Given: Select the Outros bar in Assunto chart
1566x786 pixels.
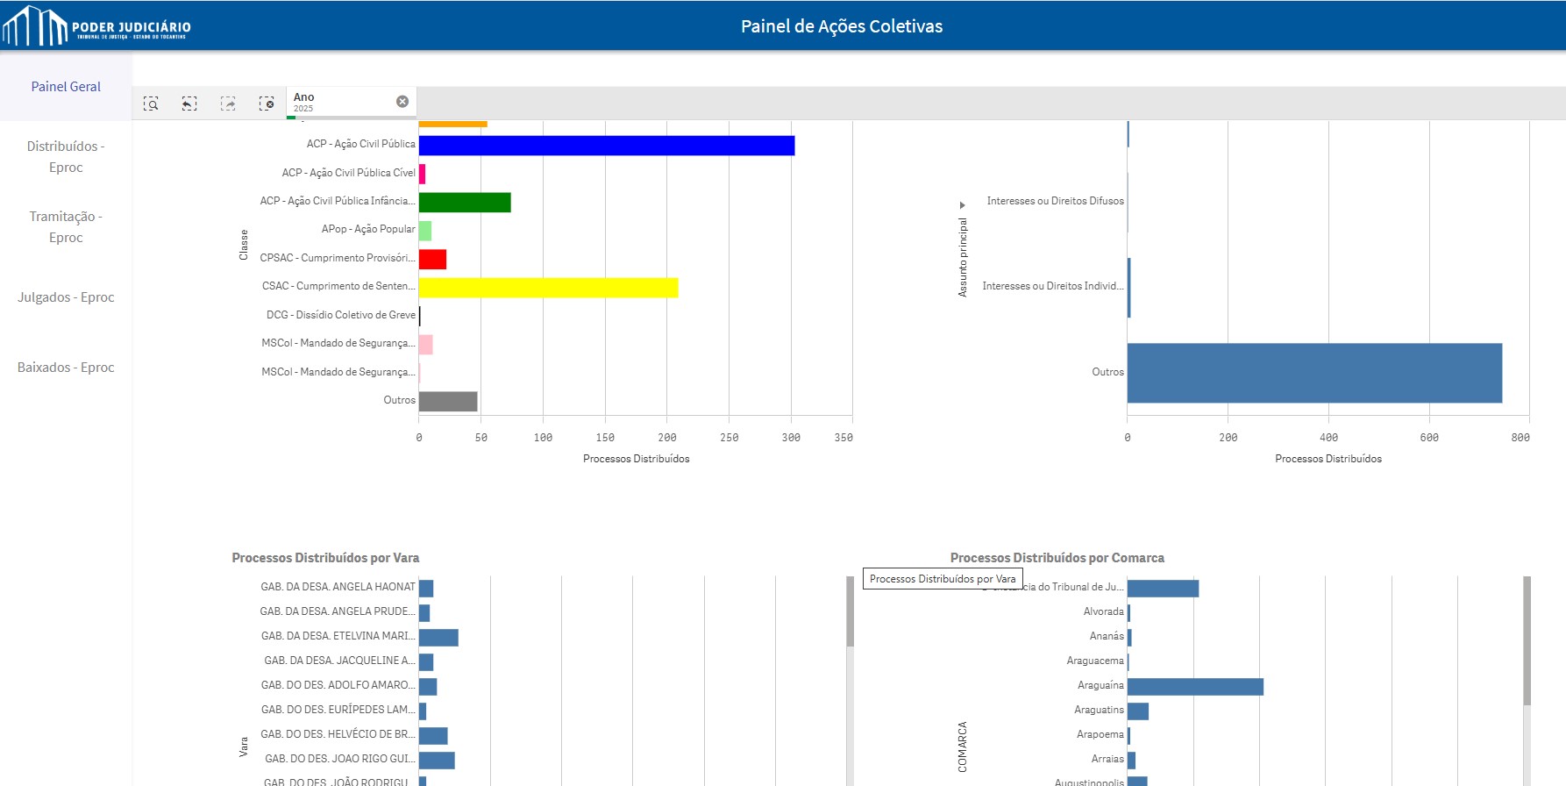Looking at the screenshot, I should (x=1313, y=373).
